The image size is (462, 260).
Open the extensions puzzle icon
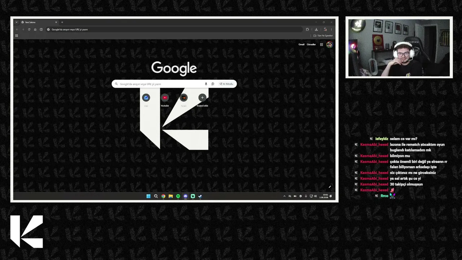coord(307,30)
